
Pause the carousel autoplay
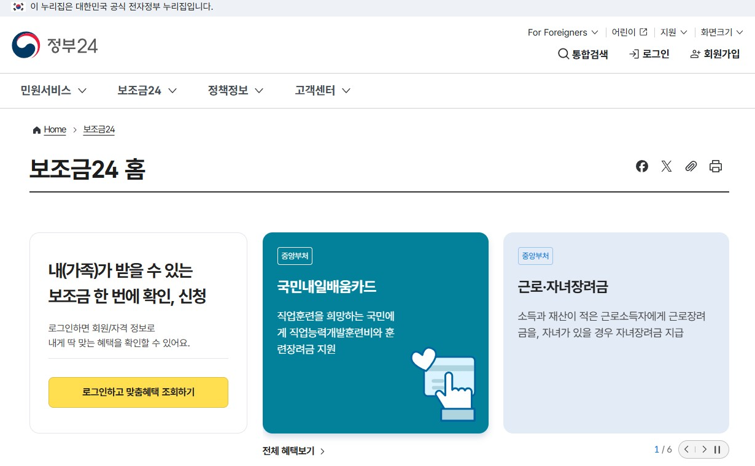pyautogui.click(x=717, y=449)
